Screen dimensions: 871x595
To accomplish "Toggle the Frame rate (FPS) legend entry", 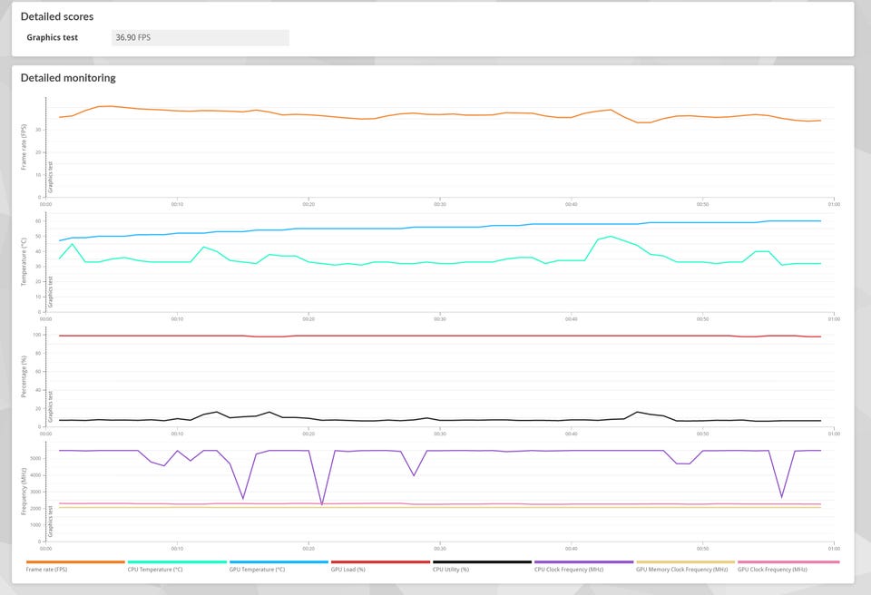I will pos(46,570).
